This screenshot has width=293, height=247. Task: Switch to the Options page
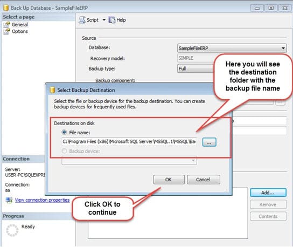(x=19, y=31)
